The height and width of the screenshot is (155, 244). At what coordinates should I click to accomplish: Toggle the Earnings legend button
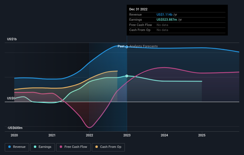[42, 147]
